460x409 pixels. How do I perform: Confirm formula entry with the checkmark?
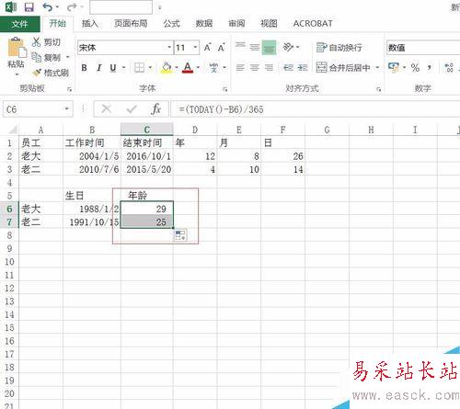[x=132, y=108]
